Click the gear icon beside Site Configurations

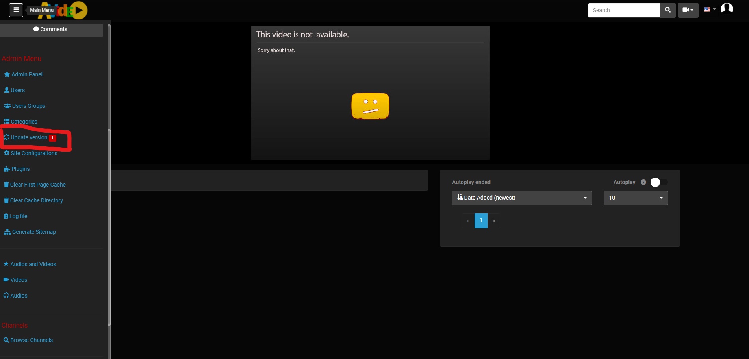[7, 153]
